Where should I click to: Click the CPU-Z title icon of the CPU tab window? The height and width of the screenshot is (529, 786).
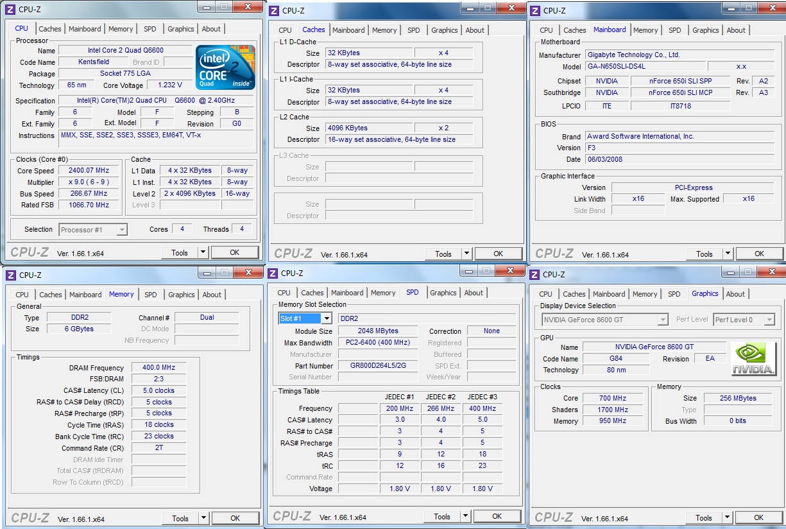[10, 8]
